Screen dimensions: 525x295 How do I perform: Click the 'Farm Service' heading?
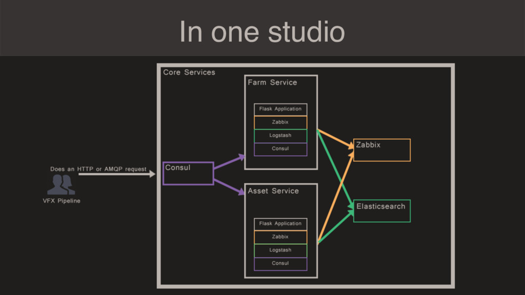(x=272, y=82)
